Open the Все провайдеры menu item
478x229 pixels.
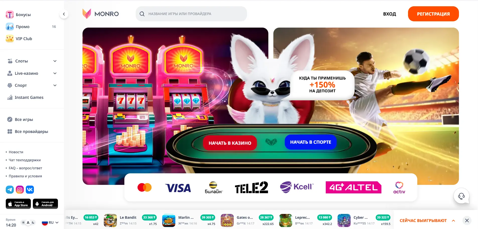pyautogui.click(x=28, y=131)
